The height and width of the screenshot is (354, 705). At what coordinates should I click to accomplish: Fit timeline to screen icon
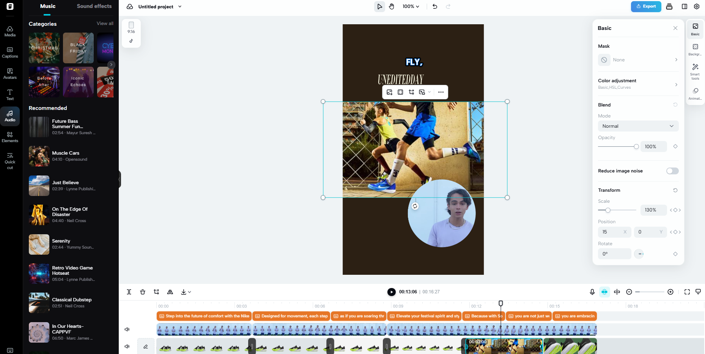687,292
